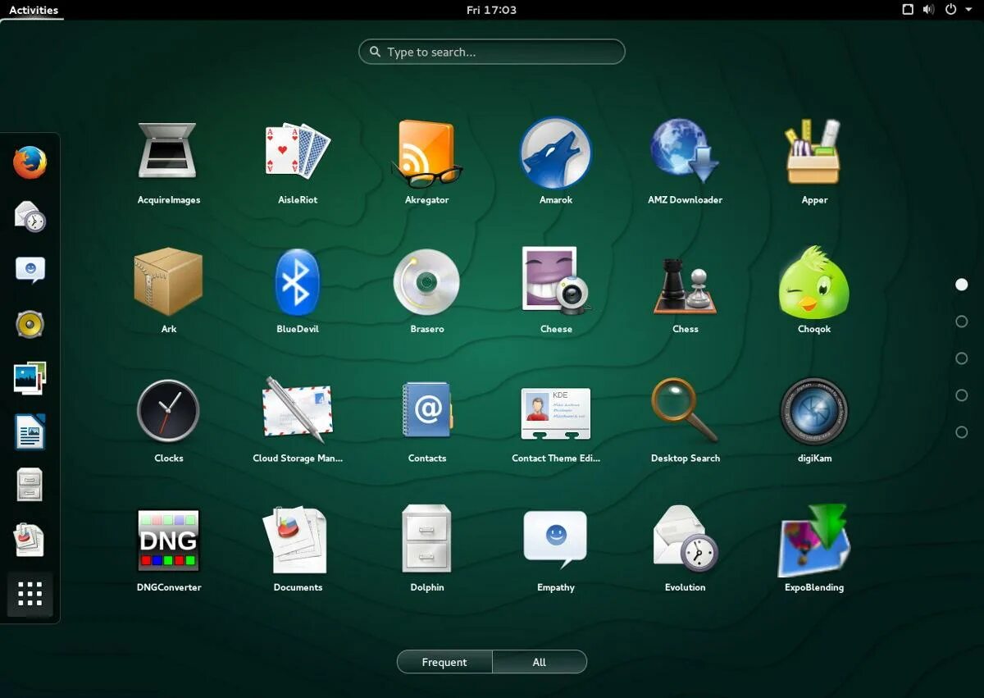
Task: Open the Chess game
Action: [x=685, y=285]
